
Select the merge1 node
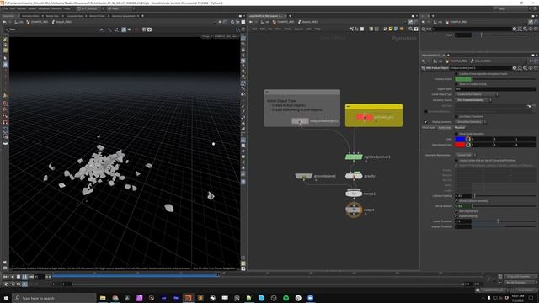click(x=354, y=194)
